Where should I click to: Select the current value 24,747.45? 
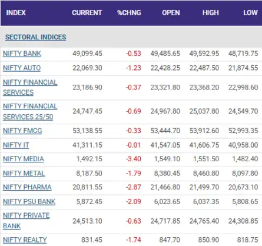tap(87, 111)
